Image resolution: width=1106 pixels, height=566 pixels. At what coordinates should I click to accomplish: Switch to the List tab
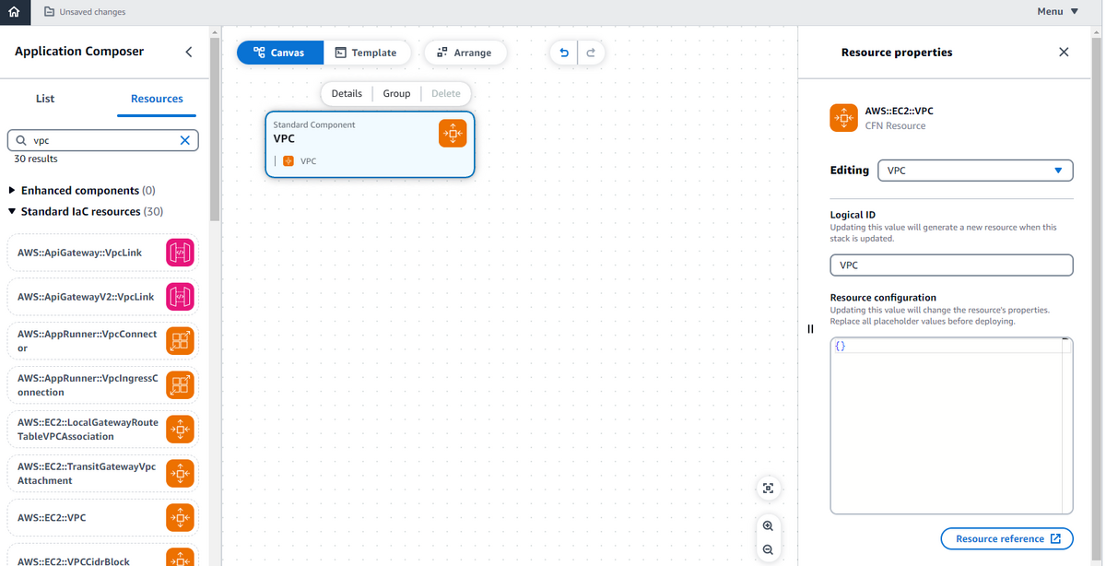45,99
